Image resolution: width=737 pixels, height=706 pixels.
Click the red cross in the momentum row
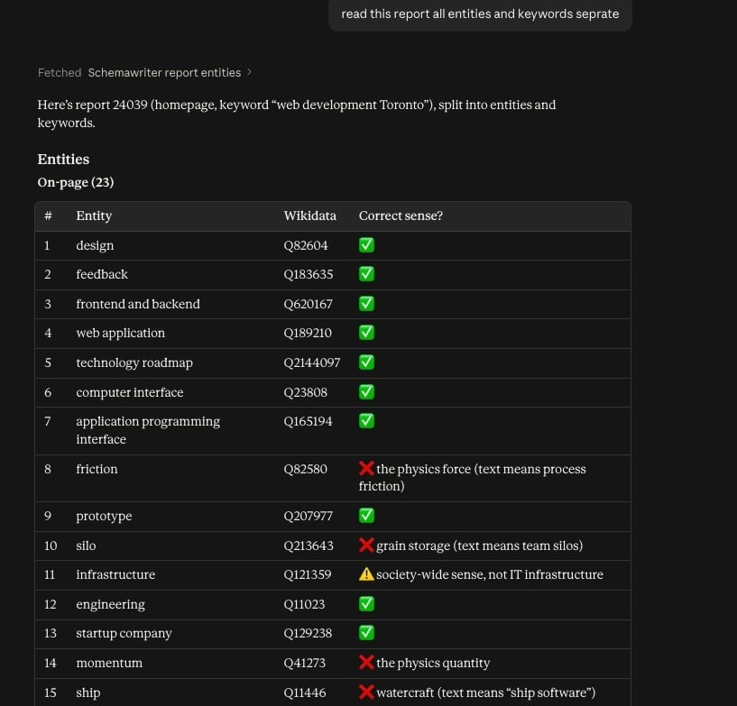point(366,663)
